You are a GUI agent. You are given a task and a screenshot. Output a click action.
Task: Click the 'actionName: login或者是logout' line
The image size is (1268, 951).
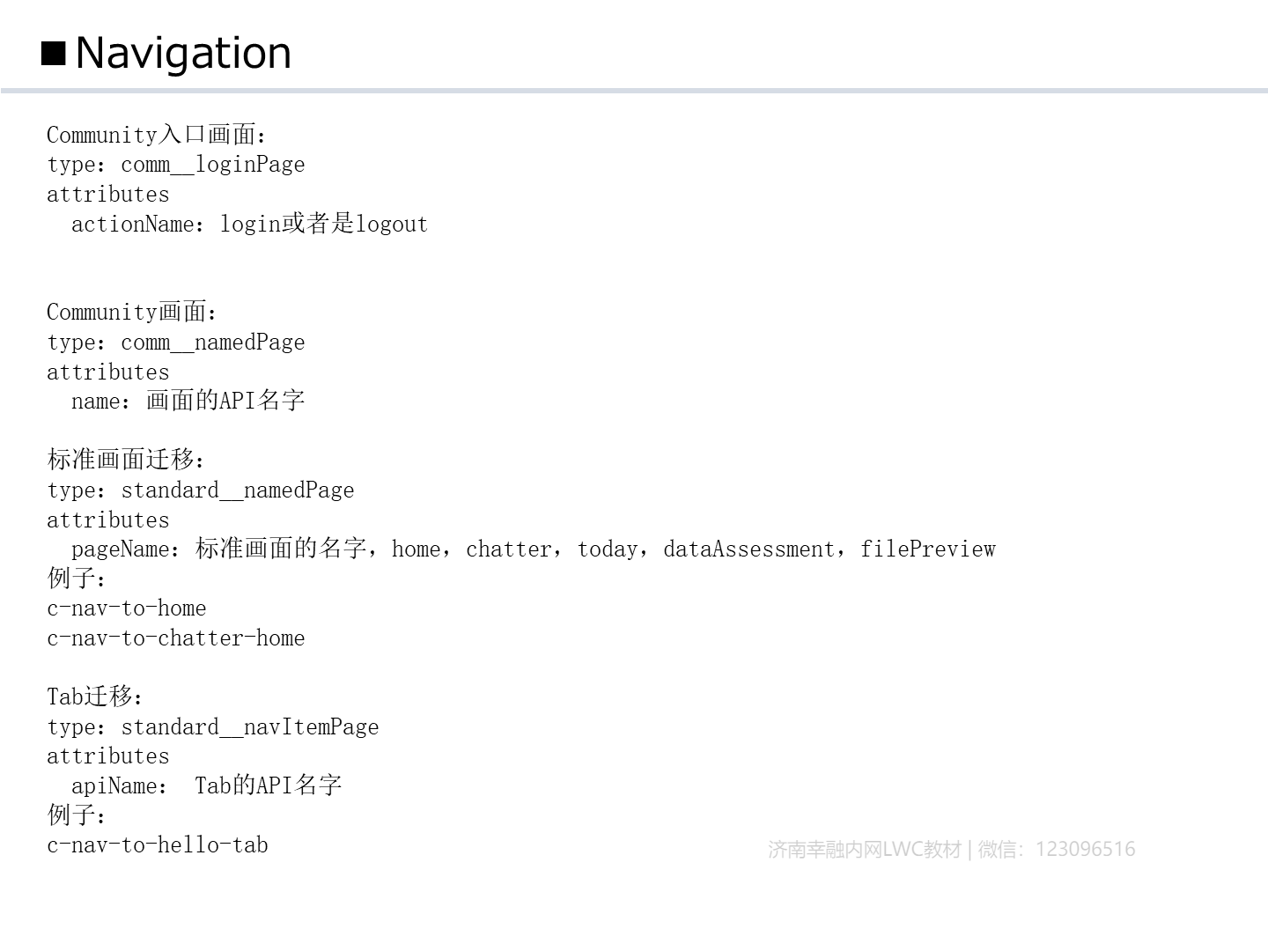[249, 224]
